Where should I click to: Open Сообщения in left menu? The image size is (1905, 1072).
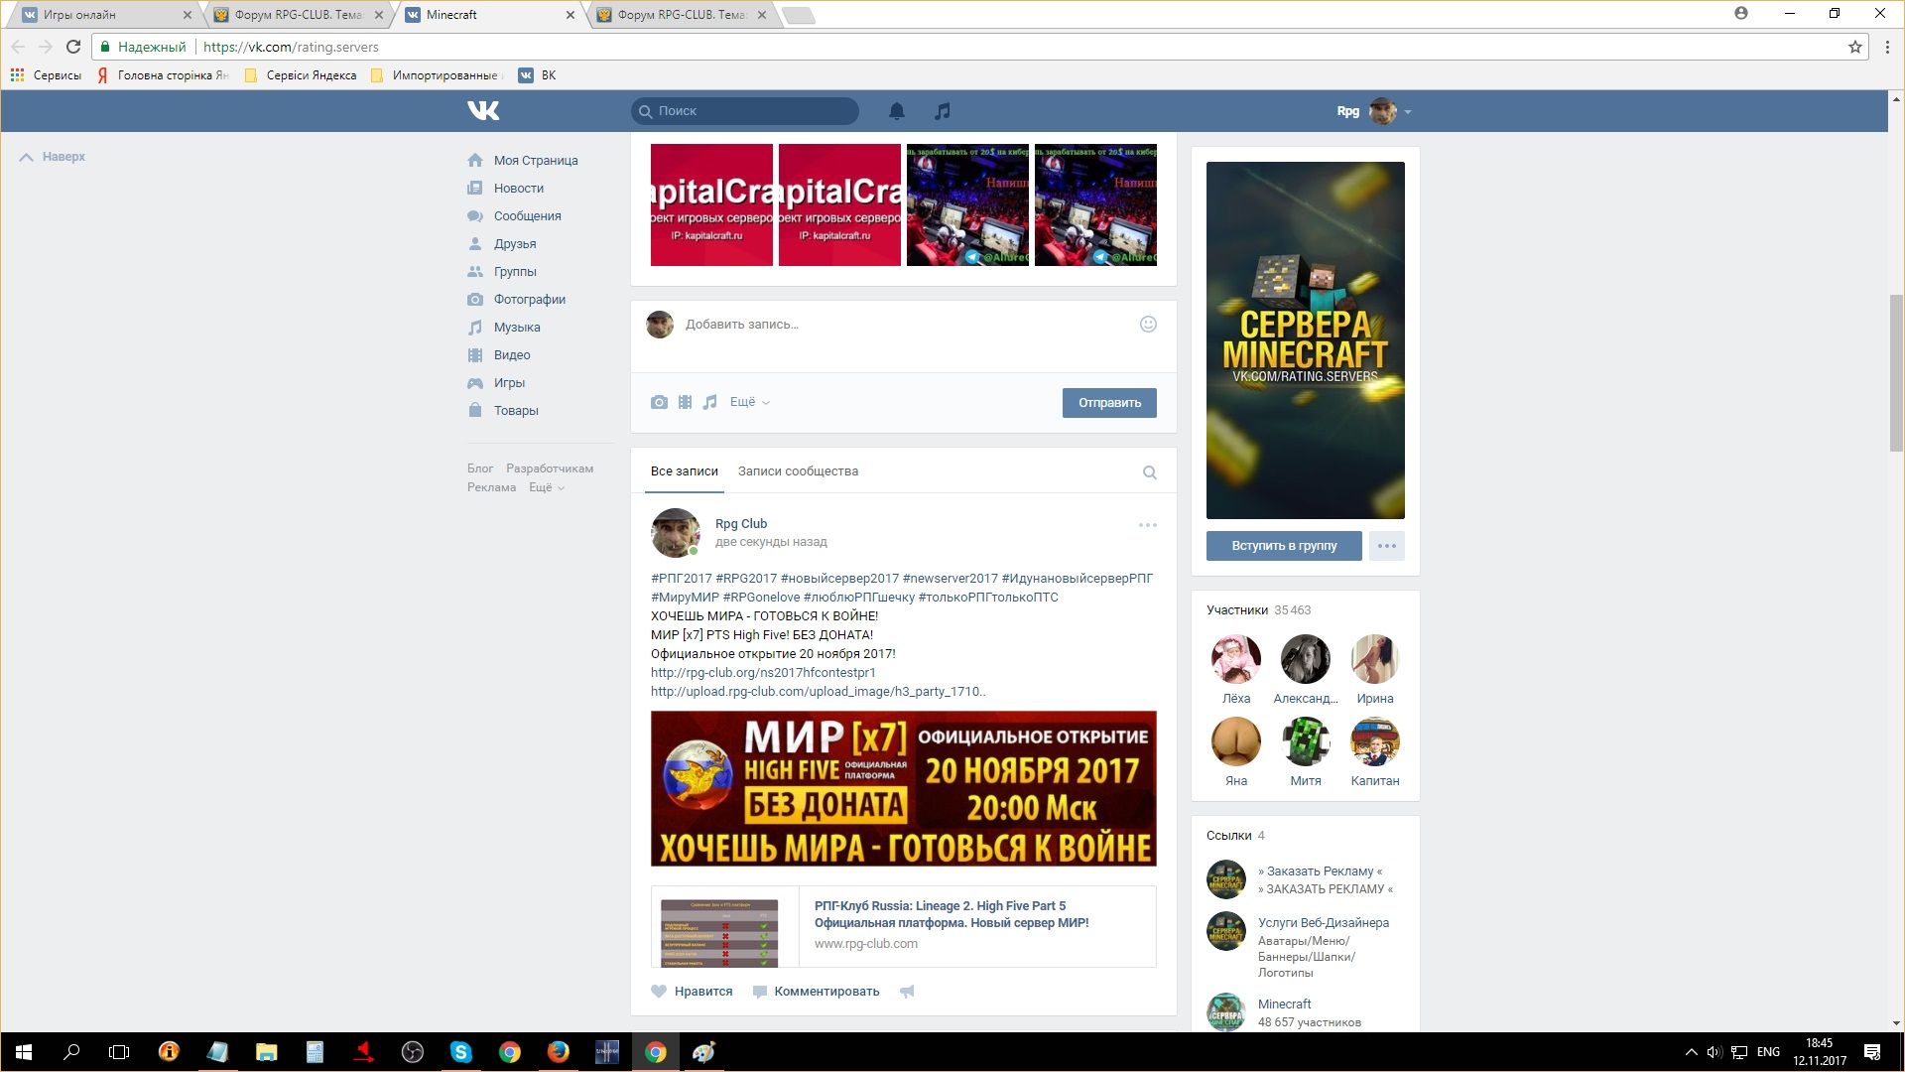pos(527,216)
